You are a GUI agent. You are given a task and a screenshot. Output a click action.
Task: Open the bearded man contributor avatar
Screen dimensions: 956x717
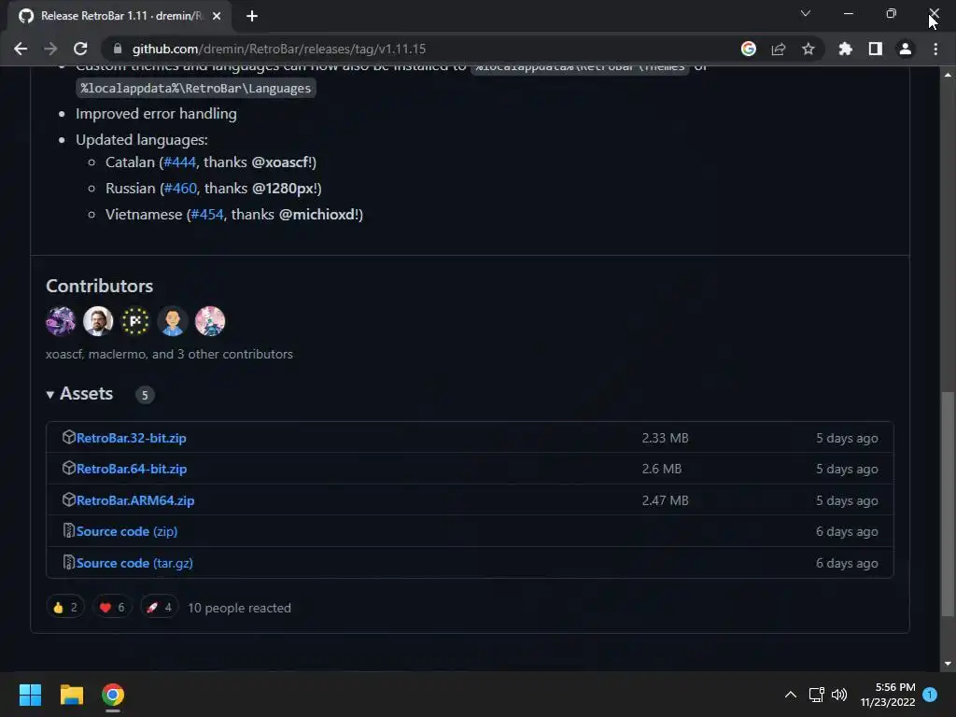[x=98, y=321]
